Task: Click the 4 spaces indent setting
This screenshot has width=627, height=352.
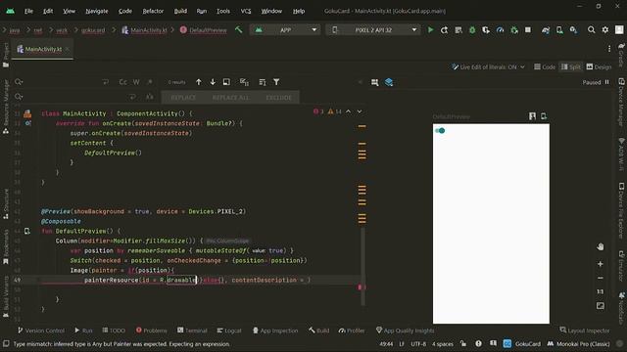Action: (442, 343)
